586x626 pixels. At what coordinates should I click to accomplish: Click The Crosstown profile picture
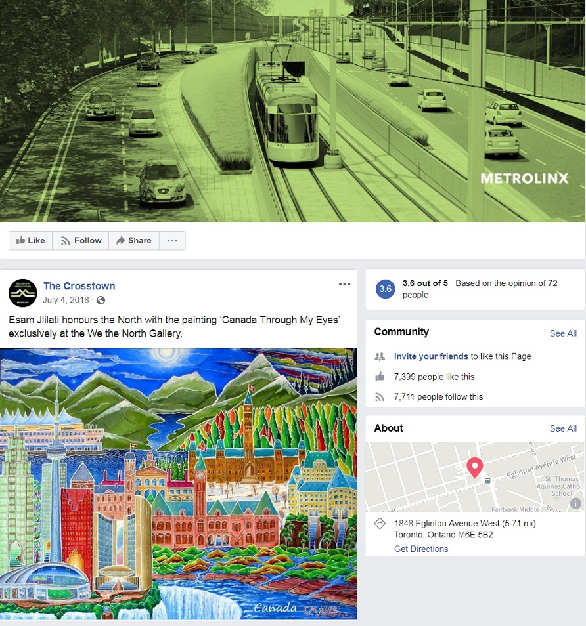(x=23, y=293)
